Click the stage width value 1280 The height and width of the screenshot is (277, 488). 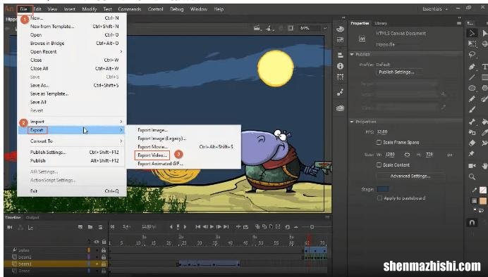(x=390, y=155)
